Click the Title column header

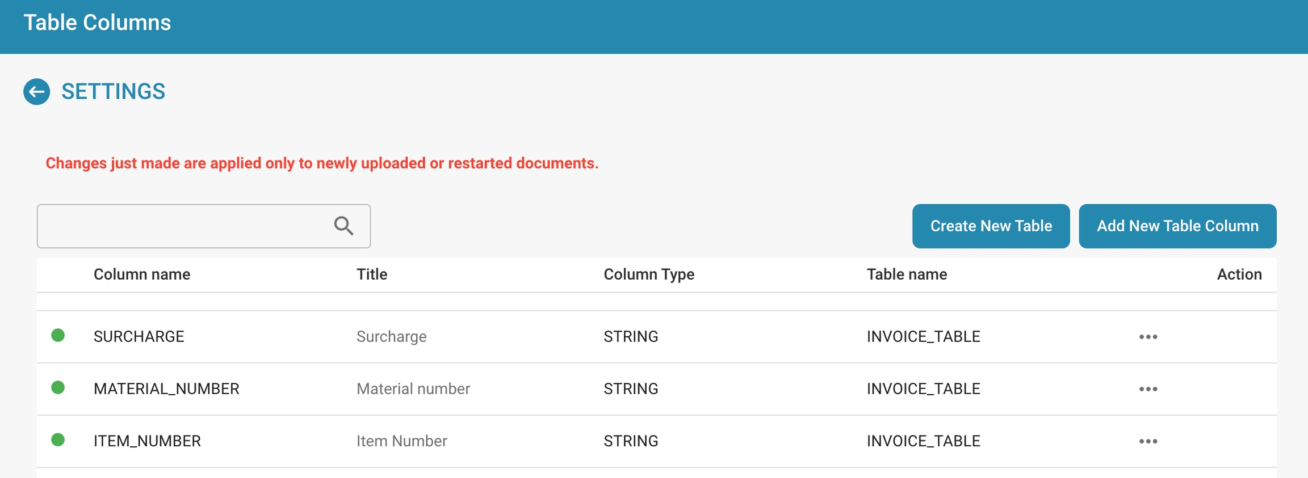[372, 274]
